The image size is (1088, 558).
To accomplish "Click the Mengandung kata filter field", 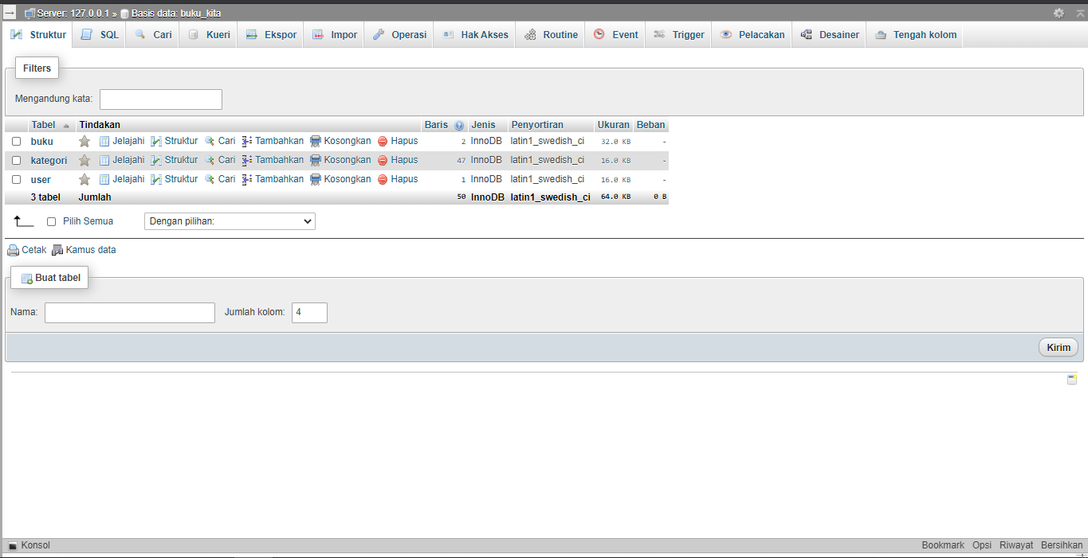I will tap(161, 100).
